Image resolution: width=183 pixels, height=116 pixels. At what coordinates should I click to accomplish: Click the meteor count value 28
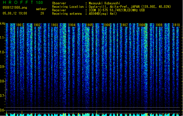coord(42,13)
